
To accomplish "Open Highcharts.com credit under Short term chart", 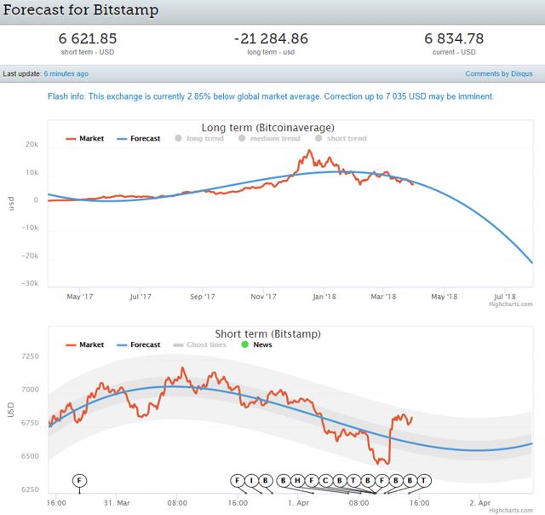I will click(x=511, y=511).
